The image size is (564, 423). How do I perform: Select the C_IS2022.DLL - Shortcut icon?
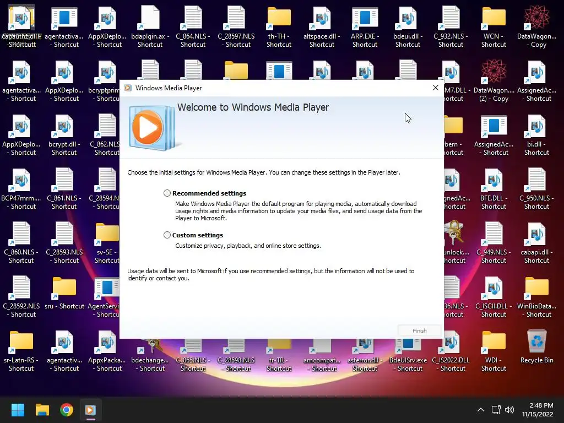pyautogui.click(x=451, y=351)
